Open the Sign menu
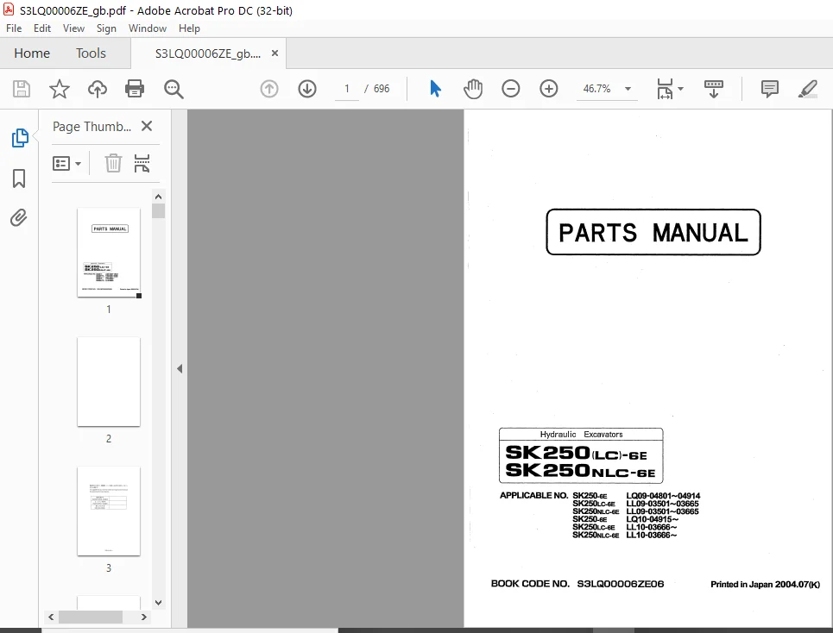The image size is (833, 633). [x=106, y=28]
